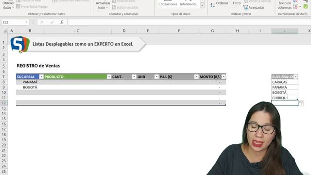Viewport: 311px width, 175px height.
Task: Click the cancel X formula bar icon
Action: (x=42, y=22)
